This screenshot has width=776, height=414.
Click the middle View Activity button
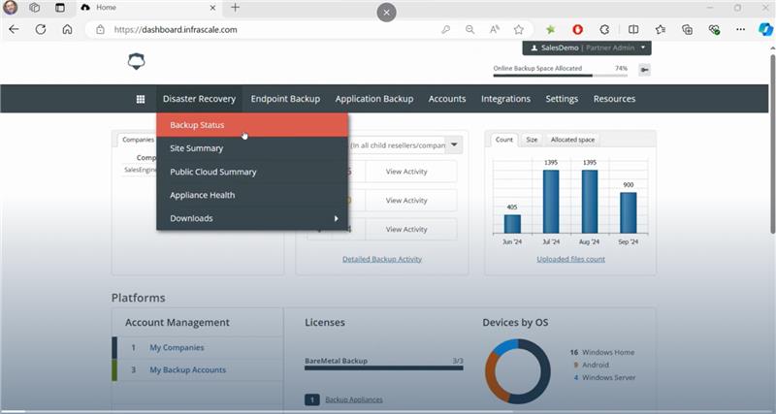point(406,201)
